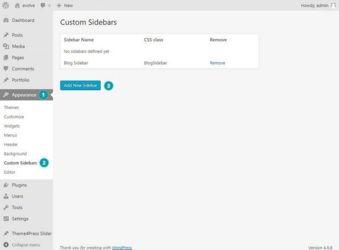
Task: Open Themes under Appearance
Action: (11, 108)
